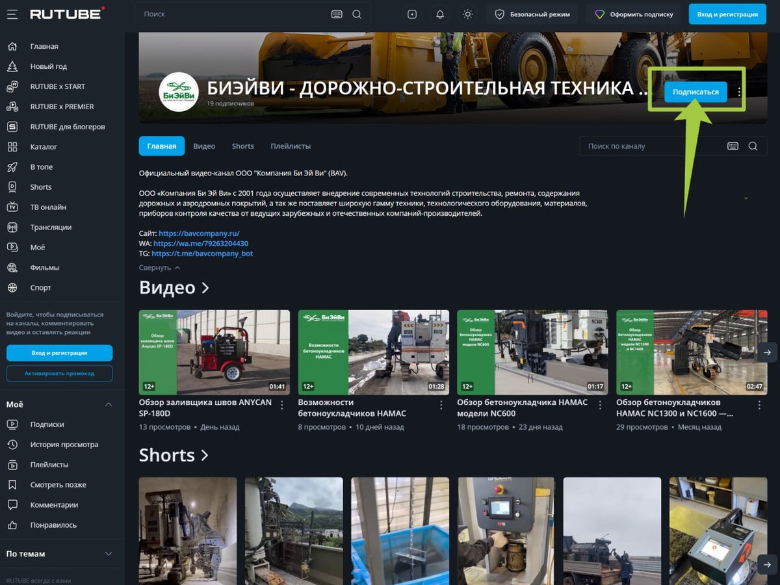780x585 pixels.
Task: Open the Shorts section heading
Action: coord(174,455)
